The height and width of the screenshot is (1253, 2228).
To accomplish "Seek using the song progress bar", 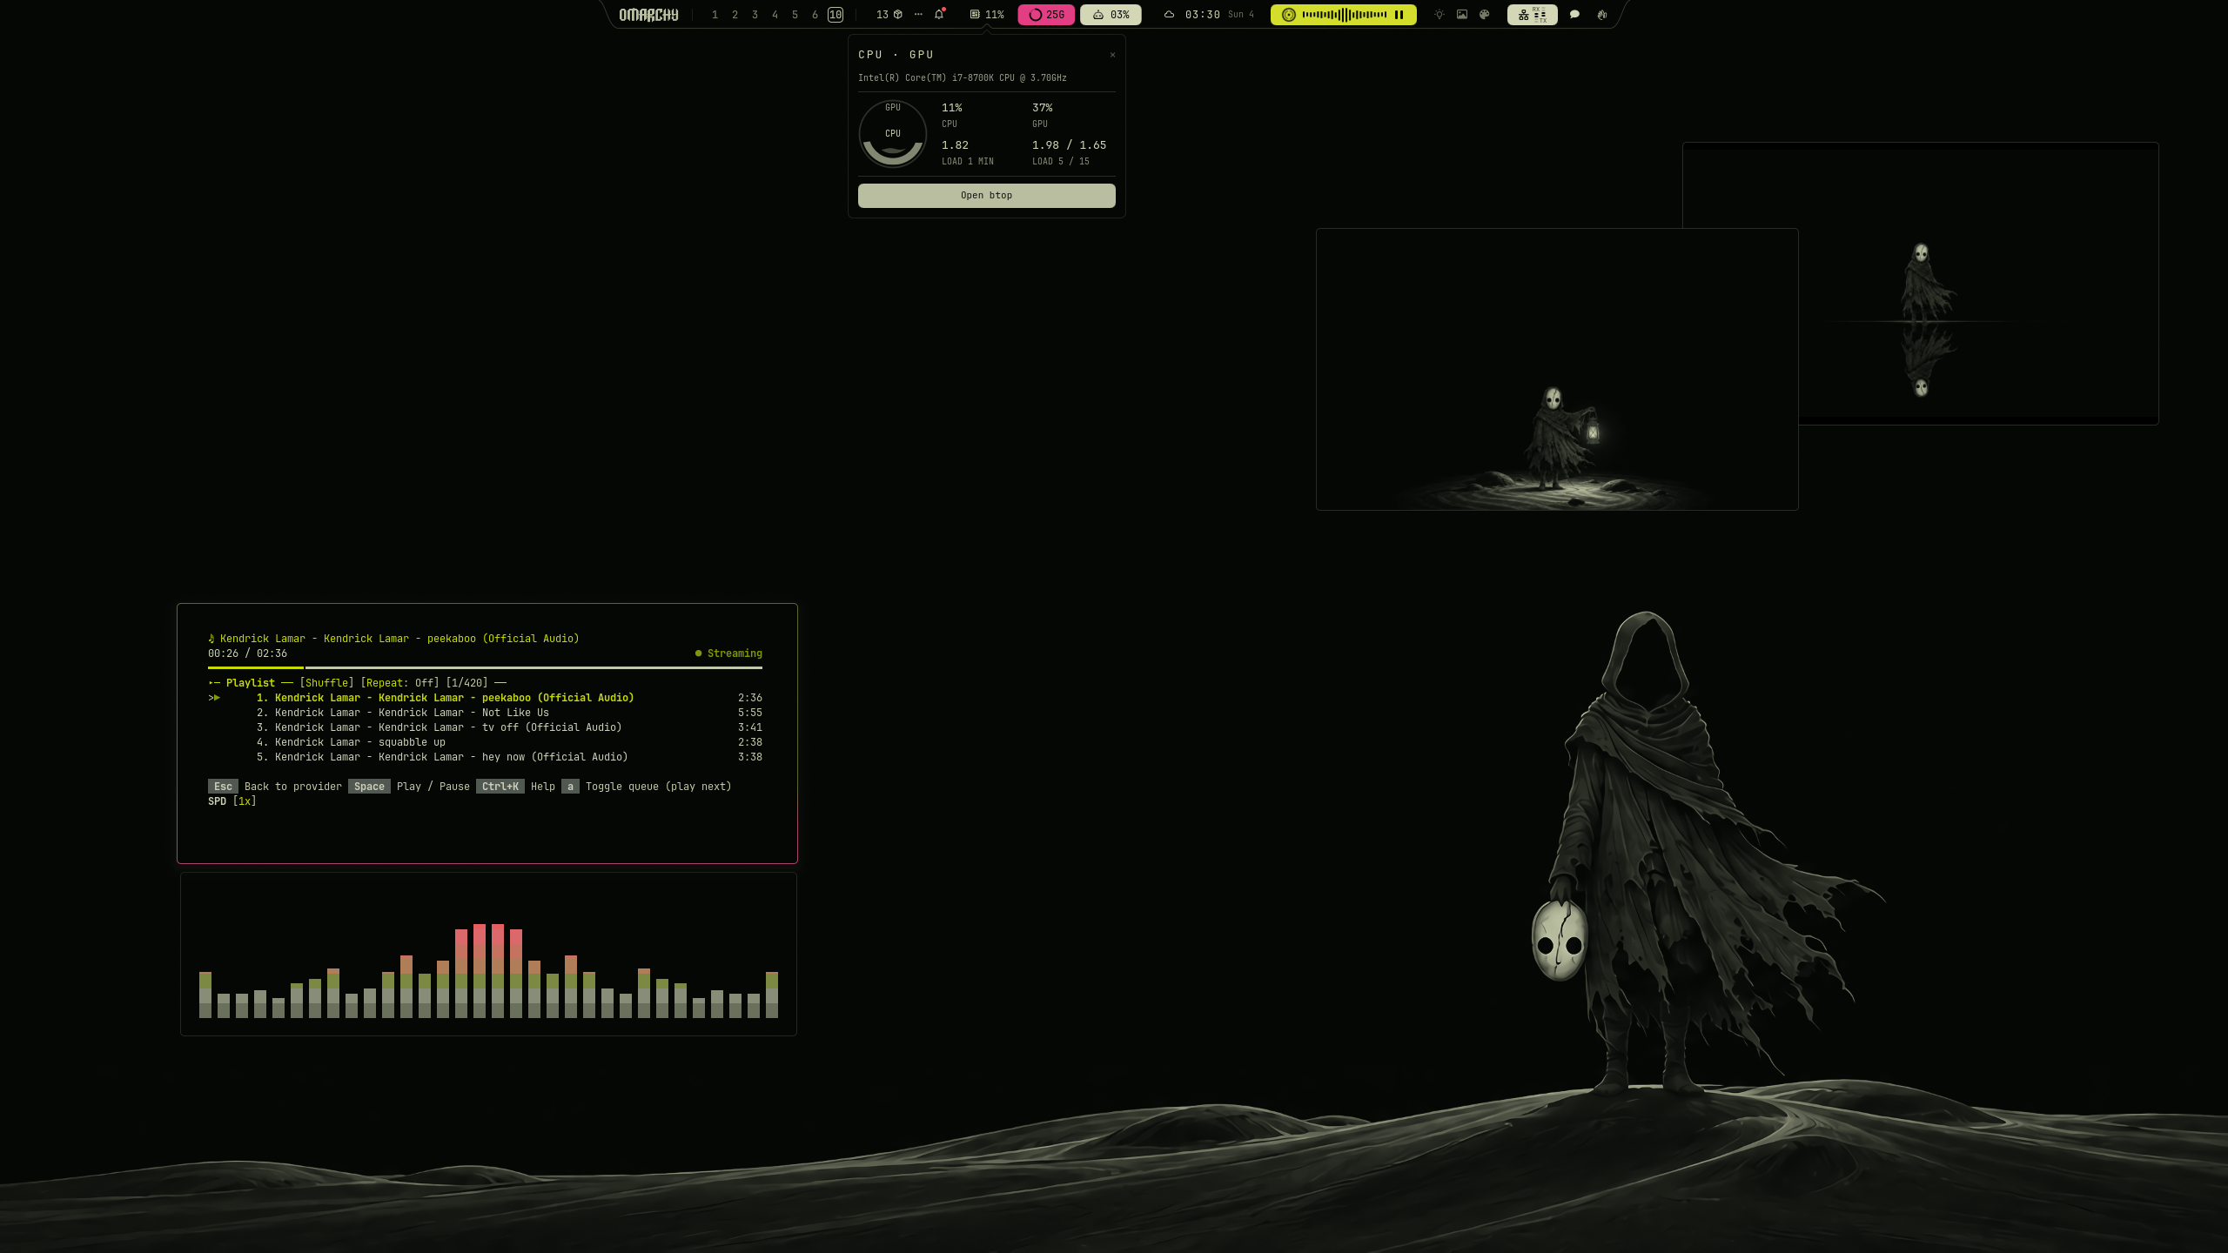I will coord(485,667).
